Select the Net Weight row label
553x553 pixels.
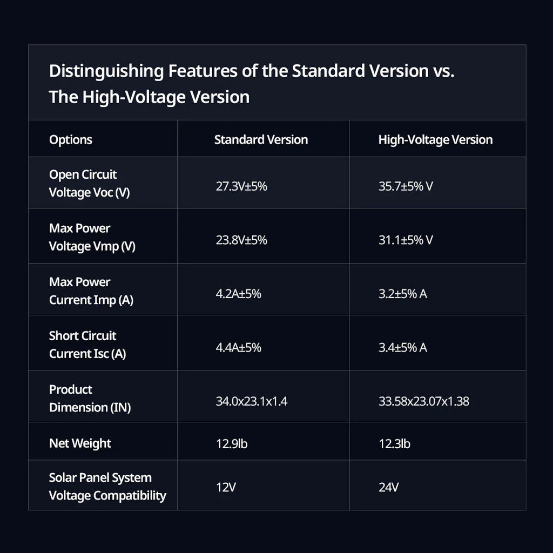[80, 443]
